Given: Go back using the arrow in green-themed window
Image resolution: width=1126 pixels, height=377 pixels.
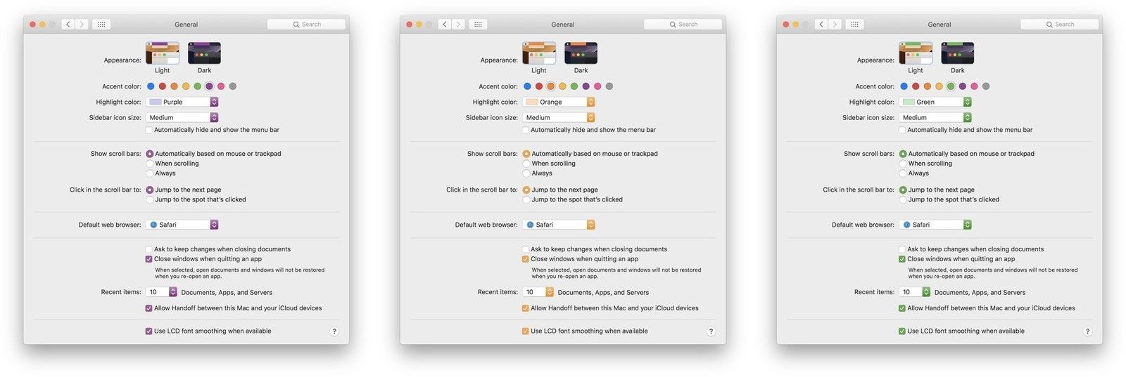Looking at the screenshot, I should (x=821, y=25).
